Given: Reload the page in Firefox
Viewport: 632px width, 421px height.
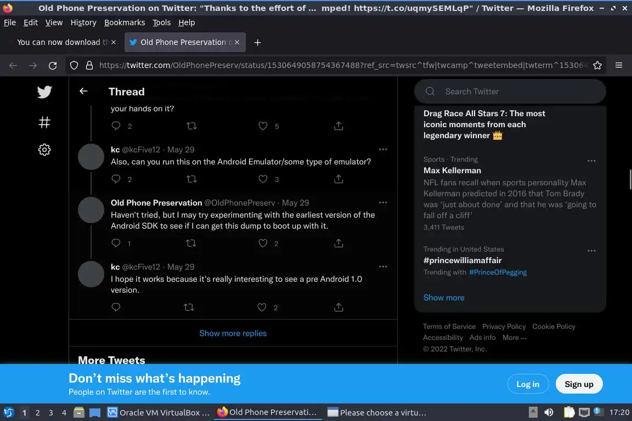Looking at the screenshot, I should 53,65.
